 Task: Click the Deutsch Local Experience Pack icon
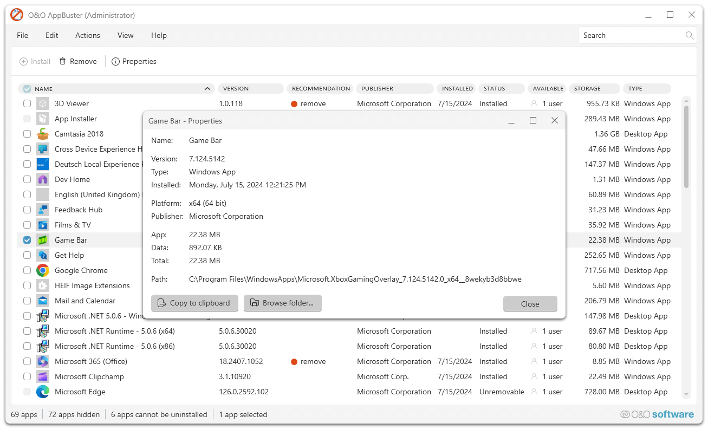[x=43, y=164]
